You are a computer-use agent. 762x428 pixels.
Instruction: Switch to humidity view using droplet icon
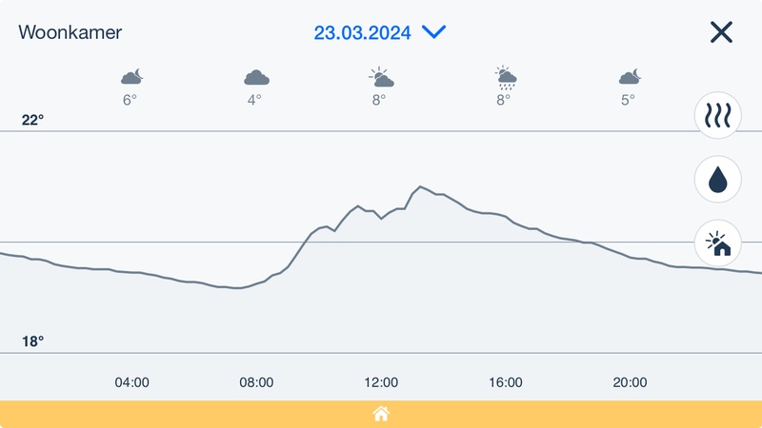point(717,179)
